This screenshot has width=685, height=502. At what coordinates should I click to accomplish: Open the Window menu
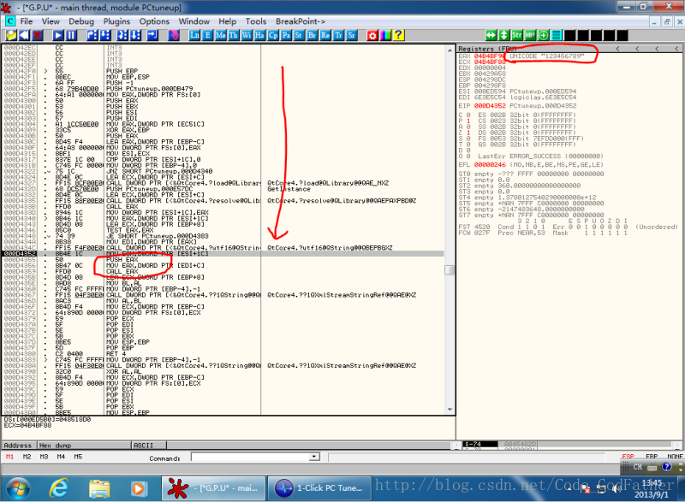coord(194,21)
